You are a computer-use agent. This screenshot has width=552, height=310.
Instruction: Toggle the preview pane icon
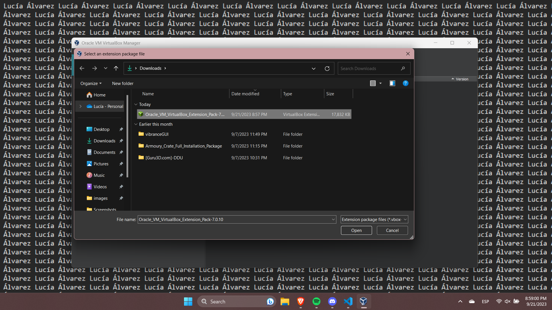(392, 83)
